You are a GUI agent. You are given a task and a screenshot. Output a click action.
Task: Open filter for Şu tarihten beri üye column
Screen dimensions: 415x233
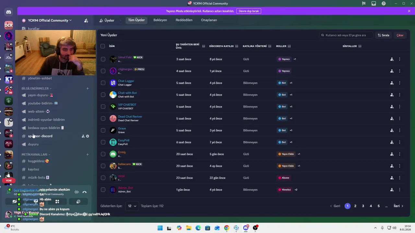(204, 46)
